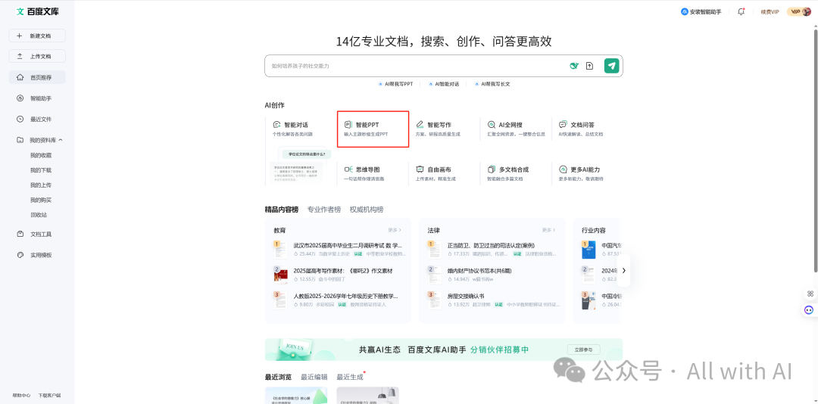Open 智能助手 in the sidebar
This screenshot has width=818, height=404.
[x=34, y=98]
